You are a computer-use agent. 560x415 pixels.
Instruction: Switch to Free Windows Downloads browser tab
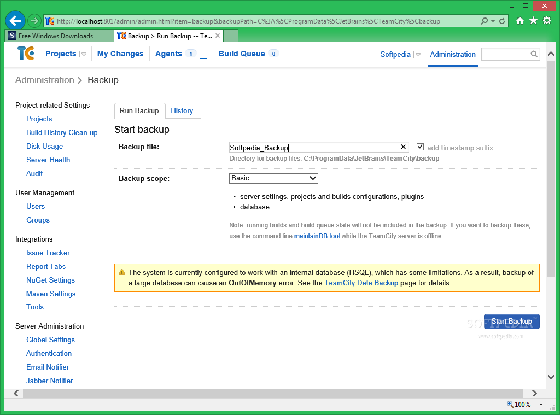(59, 36)
